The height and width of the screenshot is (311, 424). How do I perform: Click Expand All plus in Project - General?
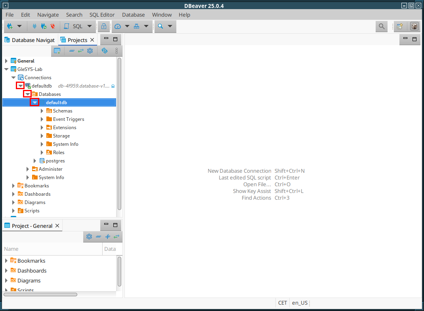(x=108, y=237)
